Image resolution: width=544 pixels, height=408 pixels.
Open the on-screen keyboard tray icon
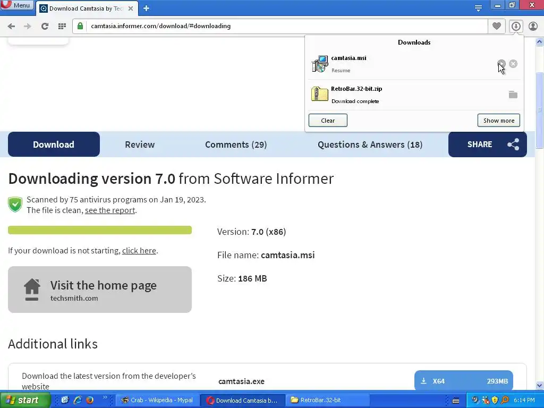tap(456, 401)
